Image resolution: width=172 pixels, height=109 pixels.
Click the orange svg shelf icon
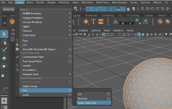pos(101,22)
